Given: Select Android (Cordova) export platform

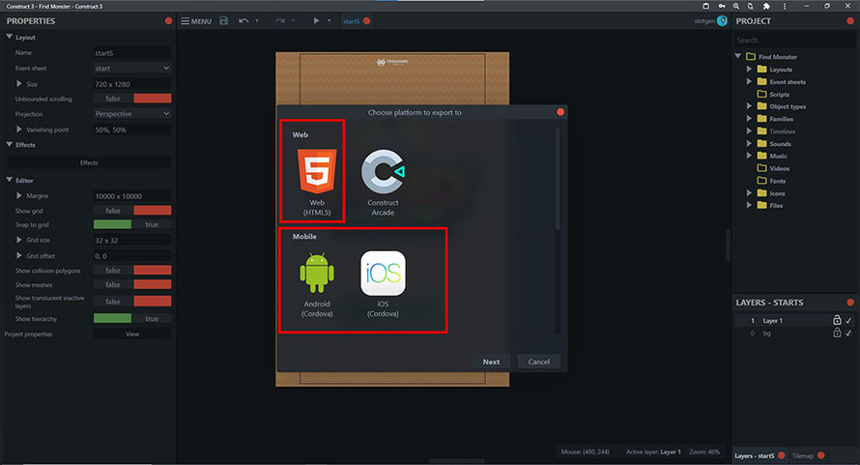Looking at the screenshot, I should pos(317,284).
